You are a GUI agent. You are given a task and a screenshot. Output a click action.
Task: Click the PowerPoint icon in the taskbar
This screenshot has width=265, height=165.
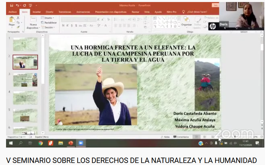click(x=71, y=143)
